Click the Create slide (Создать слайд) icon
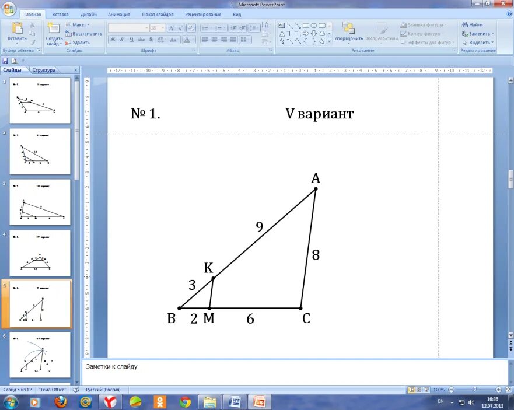 pyautogui.click(x=53, y=28)
